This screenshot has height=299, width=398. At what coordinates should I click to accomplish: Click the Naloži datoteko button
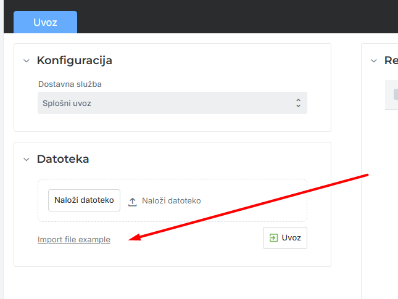point(85,200)
